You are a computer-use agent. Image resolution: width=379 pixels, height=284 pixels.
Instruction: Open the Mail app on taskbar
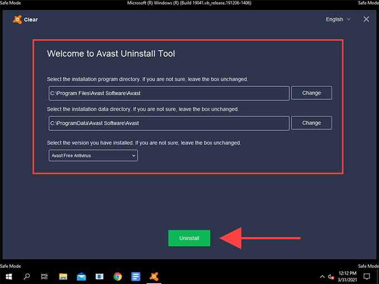click(x=81, y=276)
